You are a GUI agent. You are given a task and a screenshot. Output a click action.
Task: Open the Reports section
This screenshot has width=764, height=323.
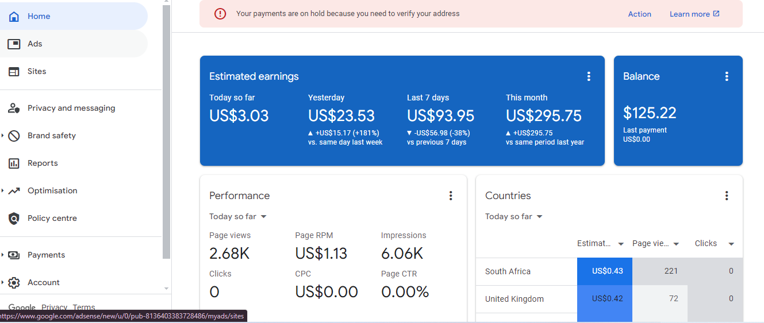pyautogui.click(x=74, y=163)
